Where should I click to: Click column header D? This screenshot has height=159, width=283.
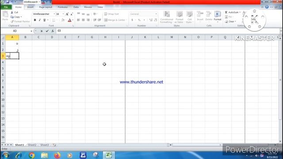click(x=52, y=37)
